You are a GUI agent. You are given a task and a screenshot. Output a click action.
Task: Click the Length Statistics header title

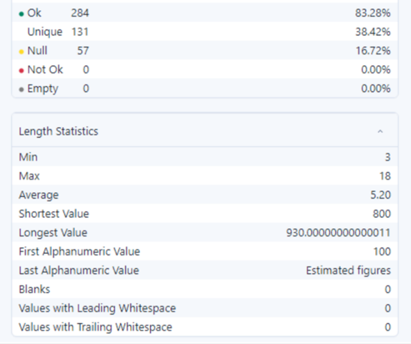(59, 132)
